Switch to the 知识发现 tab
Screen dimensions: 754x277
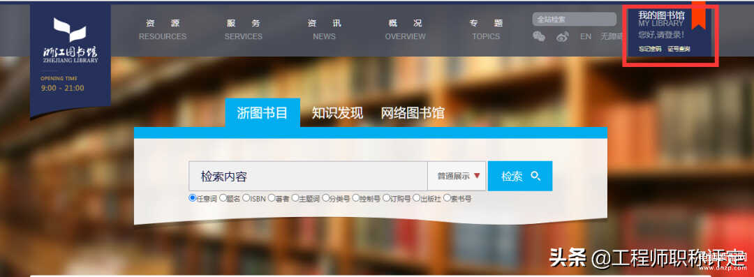pos(337,113)
